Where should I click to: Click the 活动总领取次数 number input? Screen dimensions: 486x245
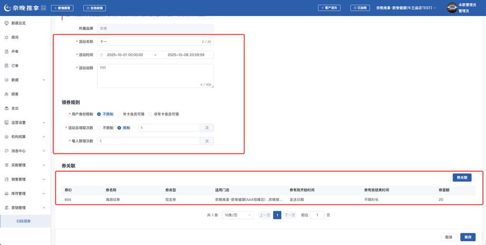tap(169, 128)
